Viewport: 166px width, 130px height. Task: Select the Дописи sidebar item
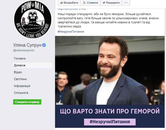(x=32, y=65)
